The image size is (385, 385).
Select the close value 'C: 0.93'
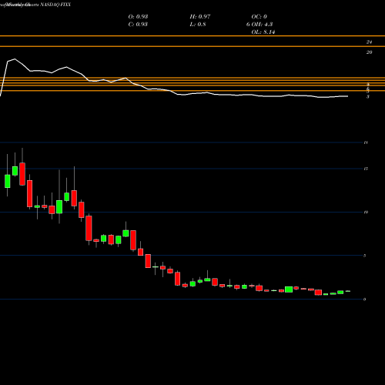[138, 24]
